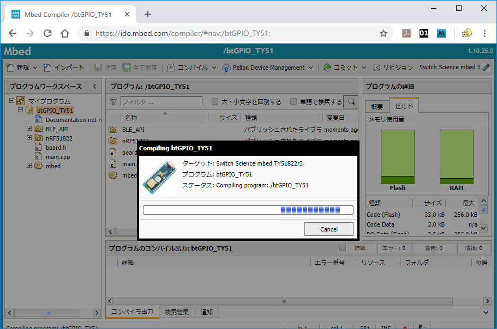Expand the BLE_API tree node
Image resolution: width=497 pixels, height=329 pixels.
[x=29, y=129]
